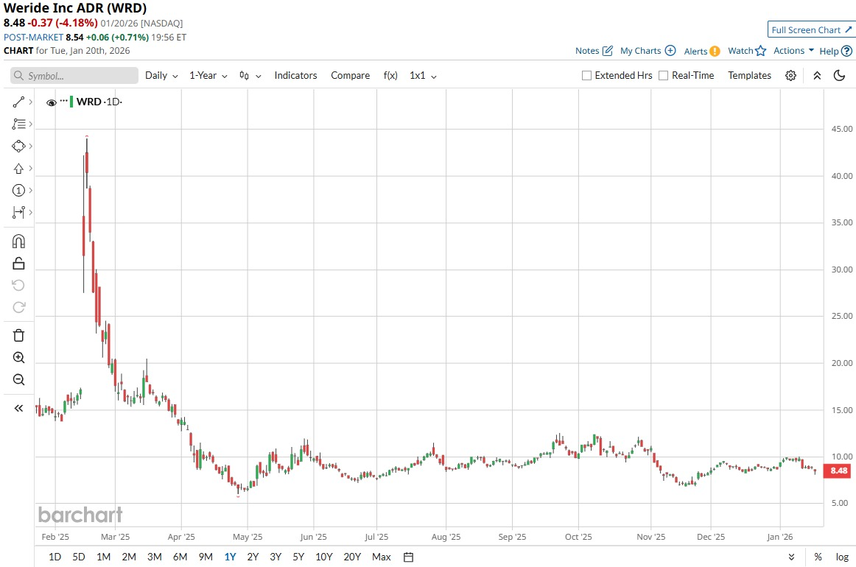Collapse the chart header arrows icon
856x567 pixels.
point(817,76)
